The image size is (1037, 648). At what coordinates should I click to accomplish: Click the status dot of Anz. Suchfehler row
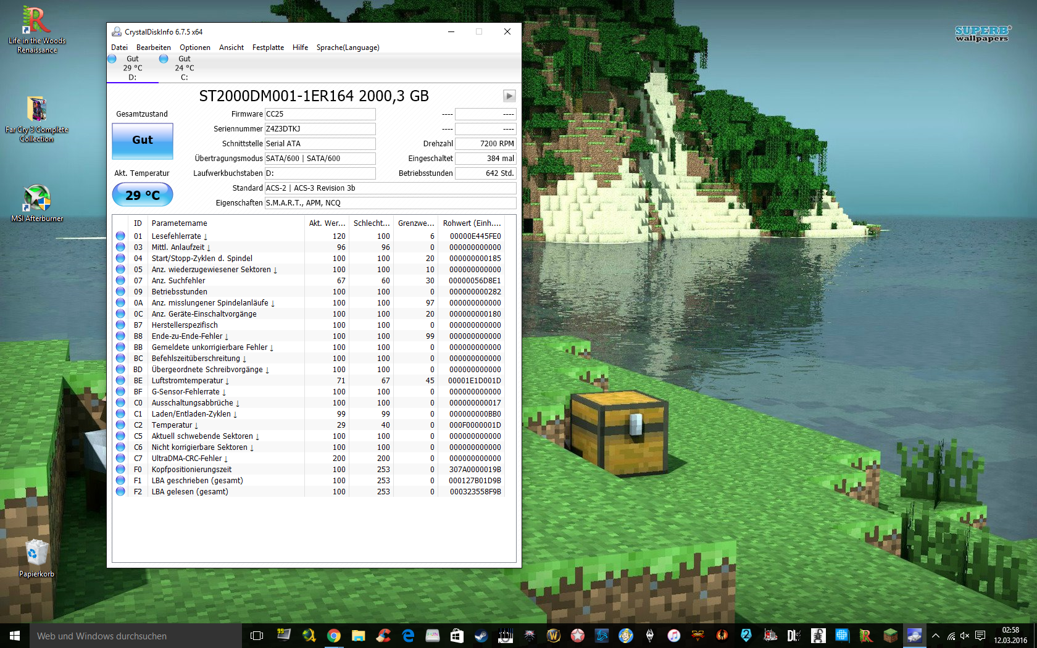(120, 280)
